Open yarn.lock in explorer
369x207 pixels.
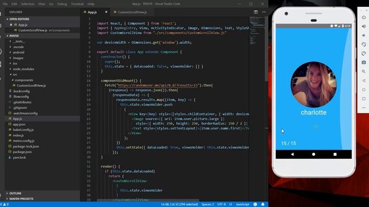19,157
